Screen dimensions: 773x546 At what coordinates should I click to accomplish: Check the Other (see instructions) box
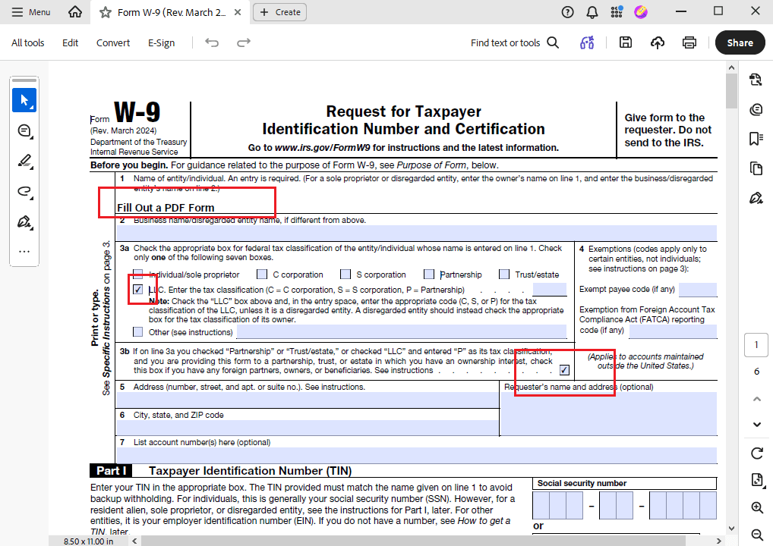[x=138, y=332]
